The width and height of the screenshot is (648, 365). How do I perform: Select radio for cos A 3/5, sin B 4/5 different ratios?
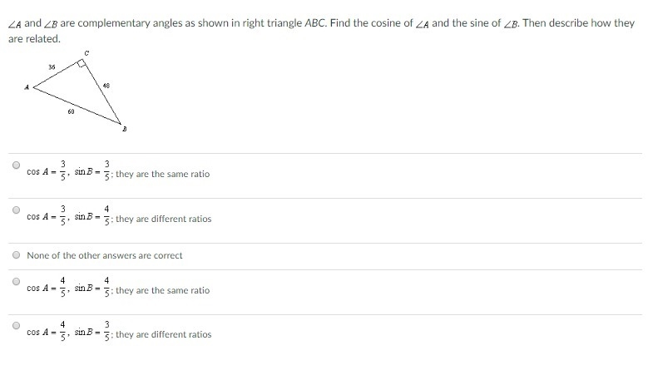16,210
